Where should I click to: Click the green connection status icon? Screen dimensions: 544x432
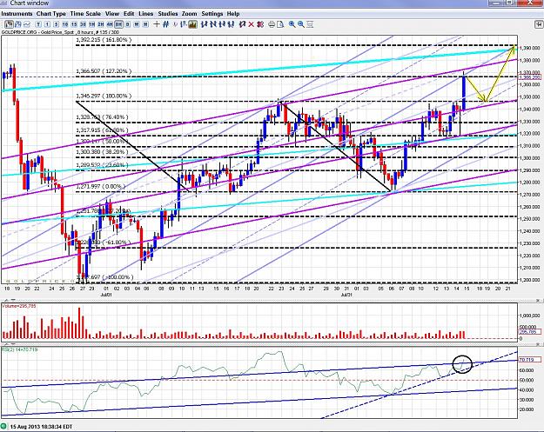(3, 426)
